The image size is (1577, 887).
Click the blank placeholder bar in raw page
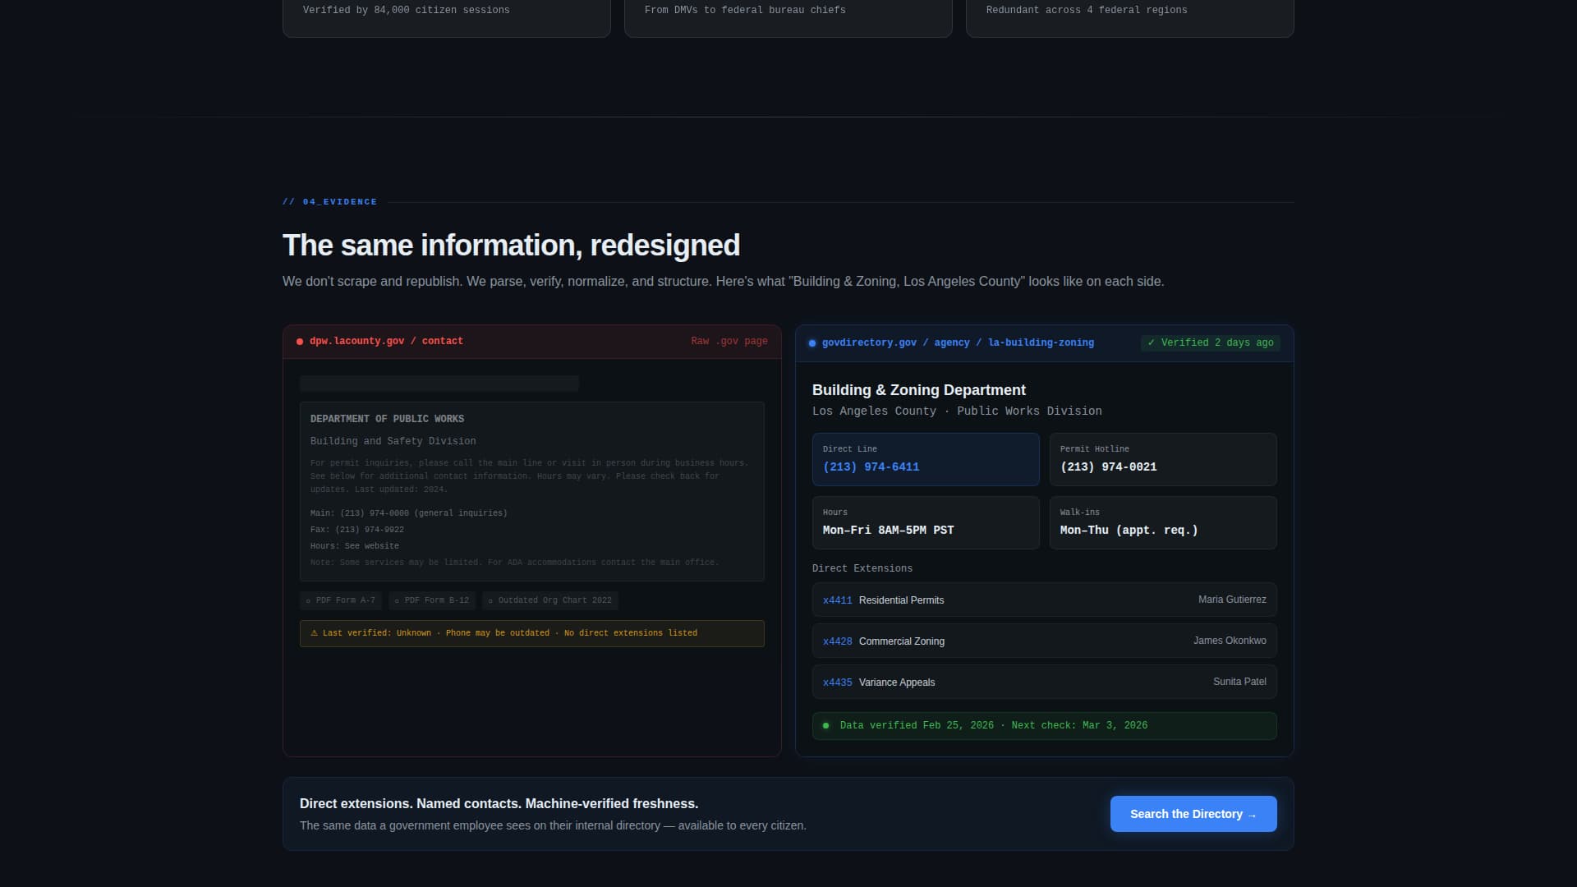[x=439, y=384]
